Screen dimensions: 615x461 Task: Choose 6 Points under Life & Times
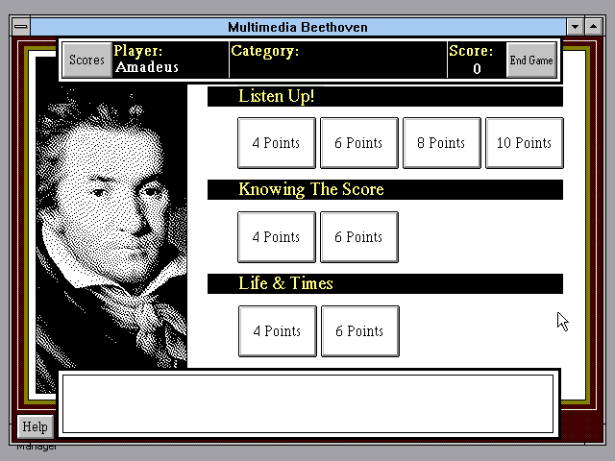coord(360,331)
